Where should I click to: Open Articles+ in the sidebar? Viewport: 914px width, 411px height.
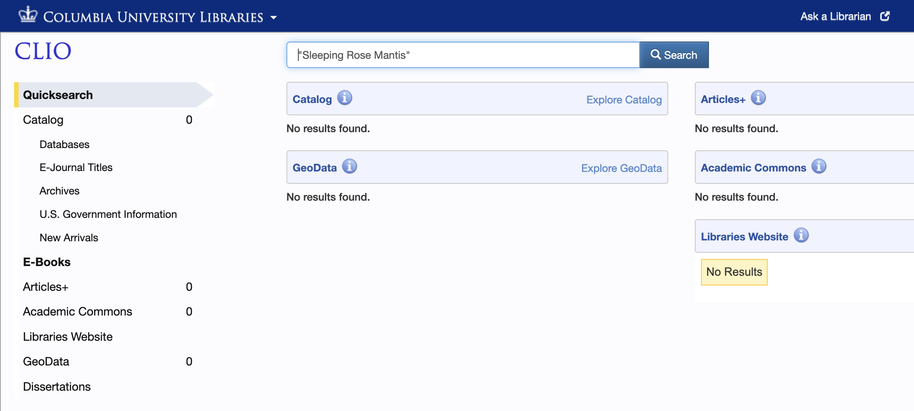point(46,287)
